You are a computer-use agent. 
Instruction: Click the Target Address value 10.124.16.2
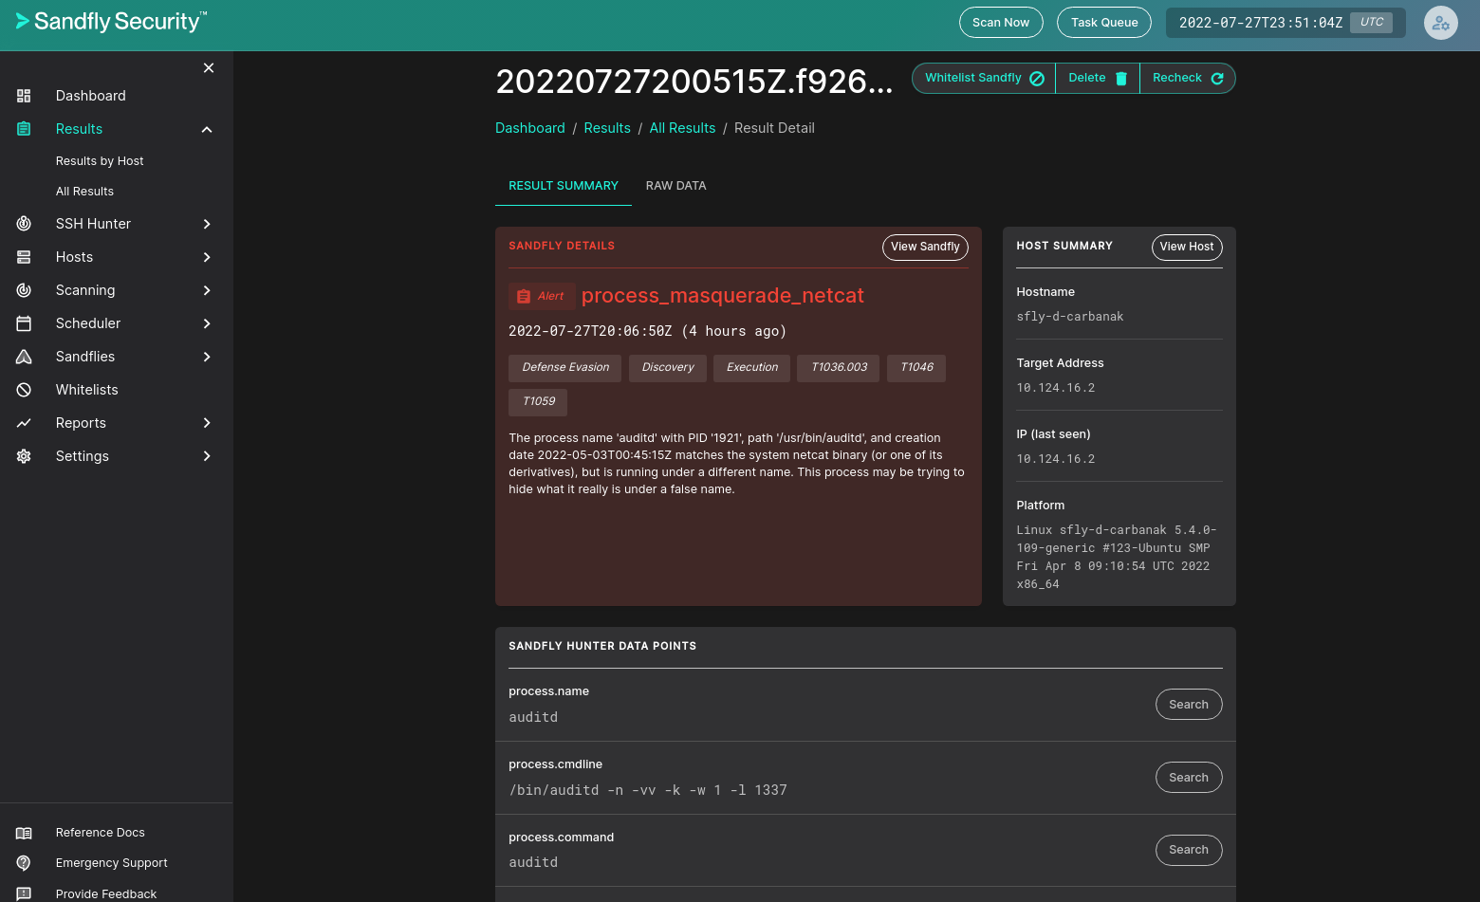click(1056, 388)
